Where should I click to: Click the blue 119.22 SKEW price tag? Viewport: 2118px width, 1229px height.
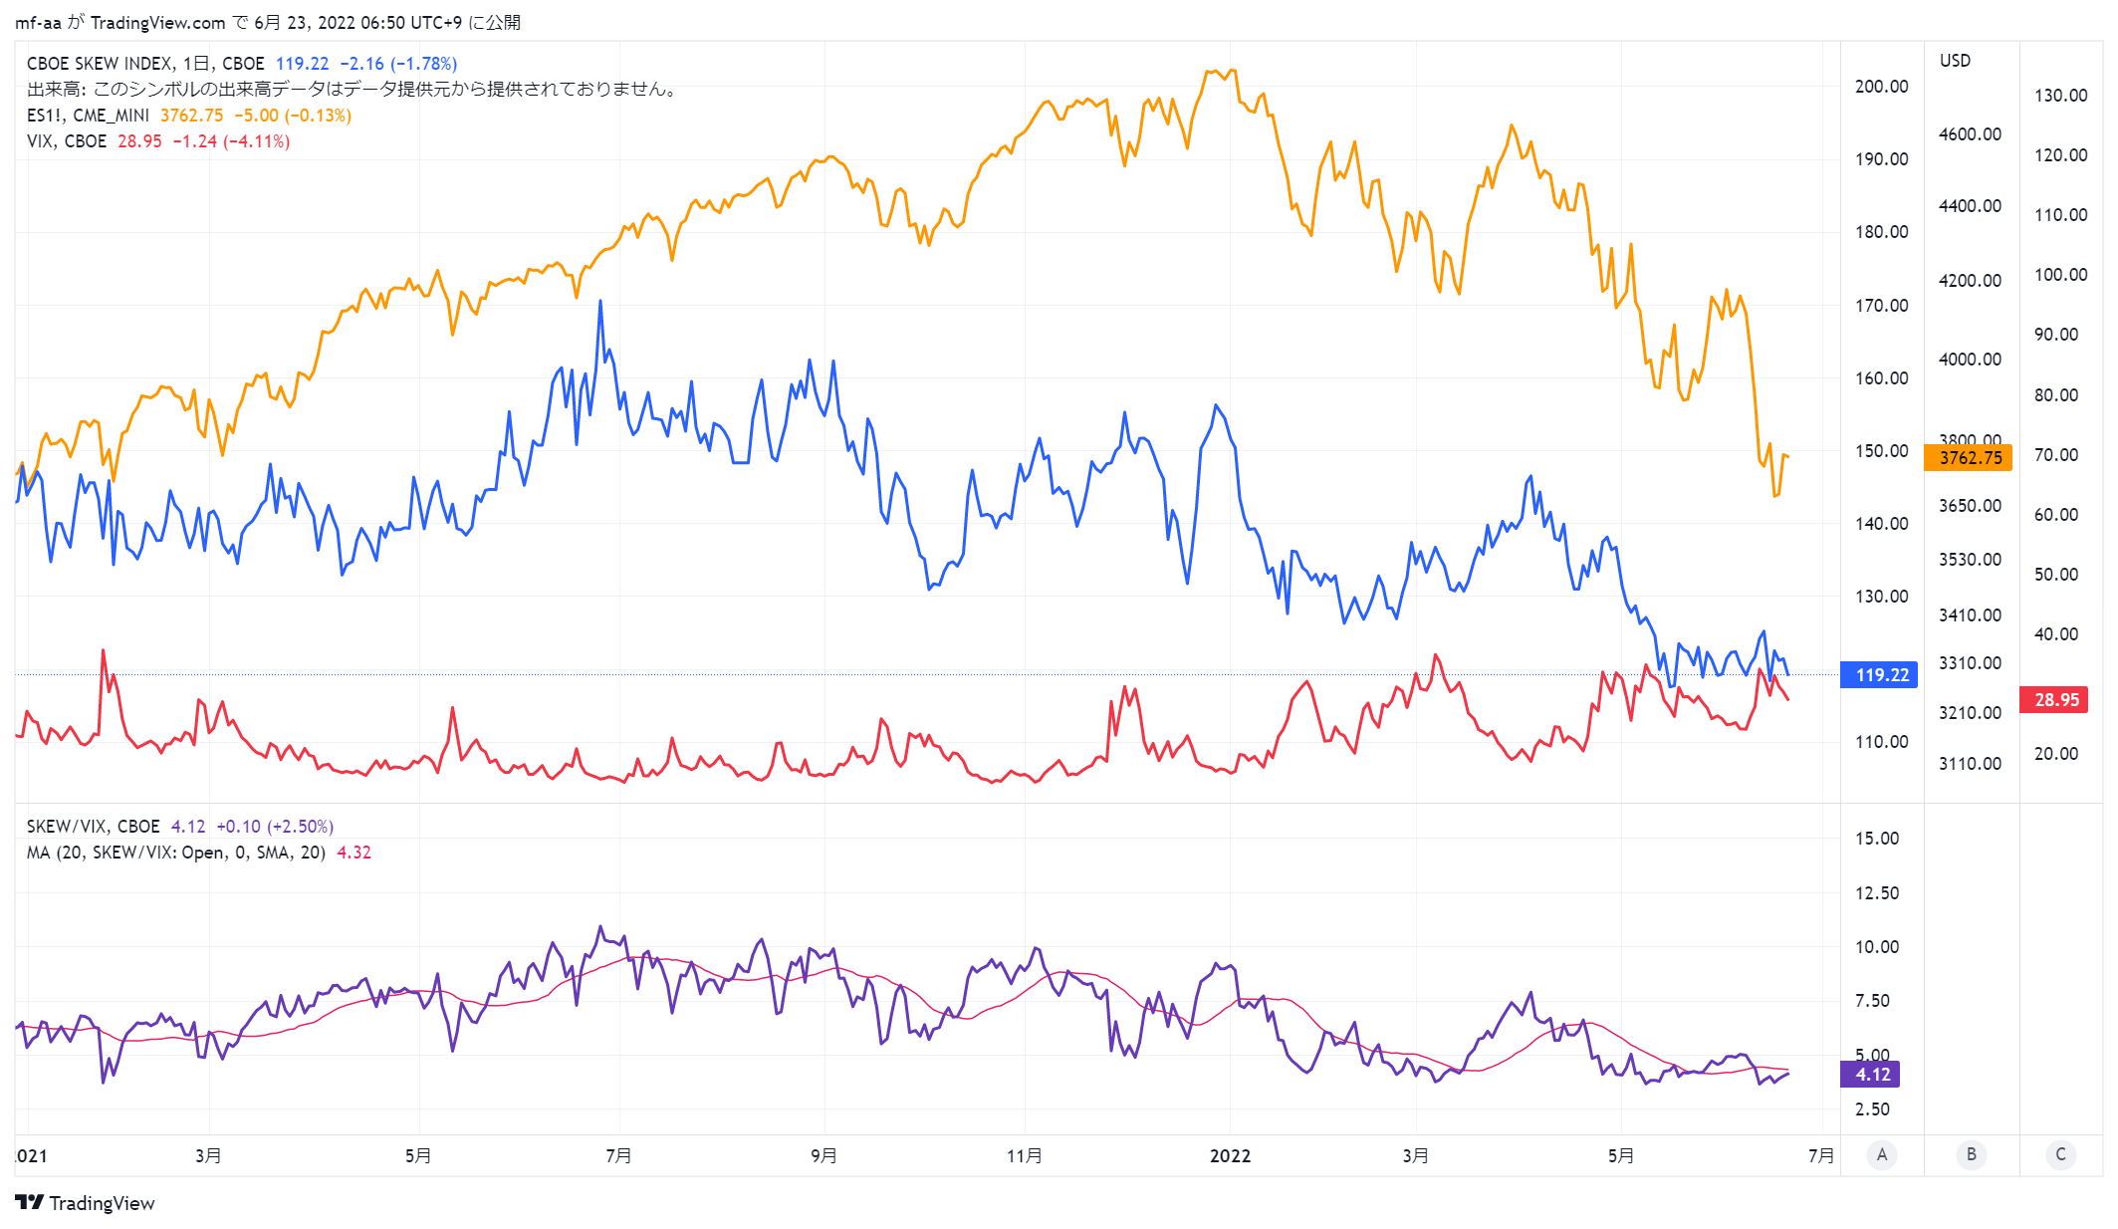1879,674
